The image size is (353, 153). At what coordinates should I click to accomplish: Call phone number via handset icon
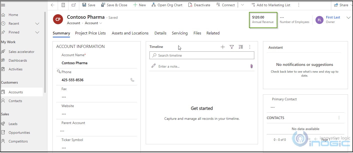(x=132, y=80)
